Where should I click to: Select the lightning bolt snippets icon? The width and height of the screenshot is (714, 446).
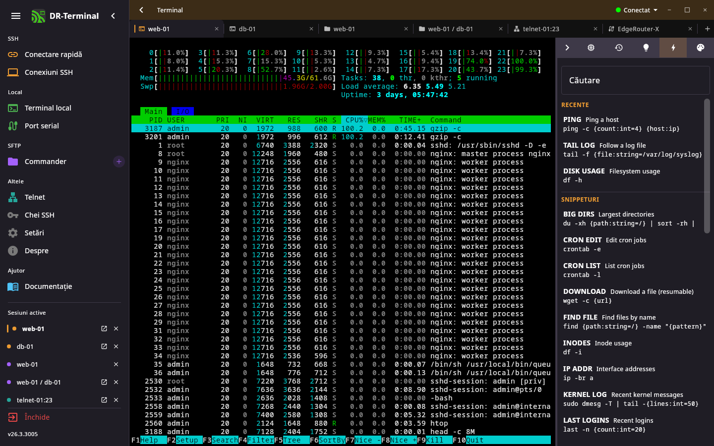point(673,48)
